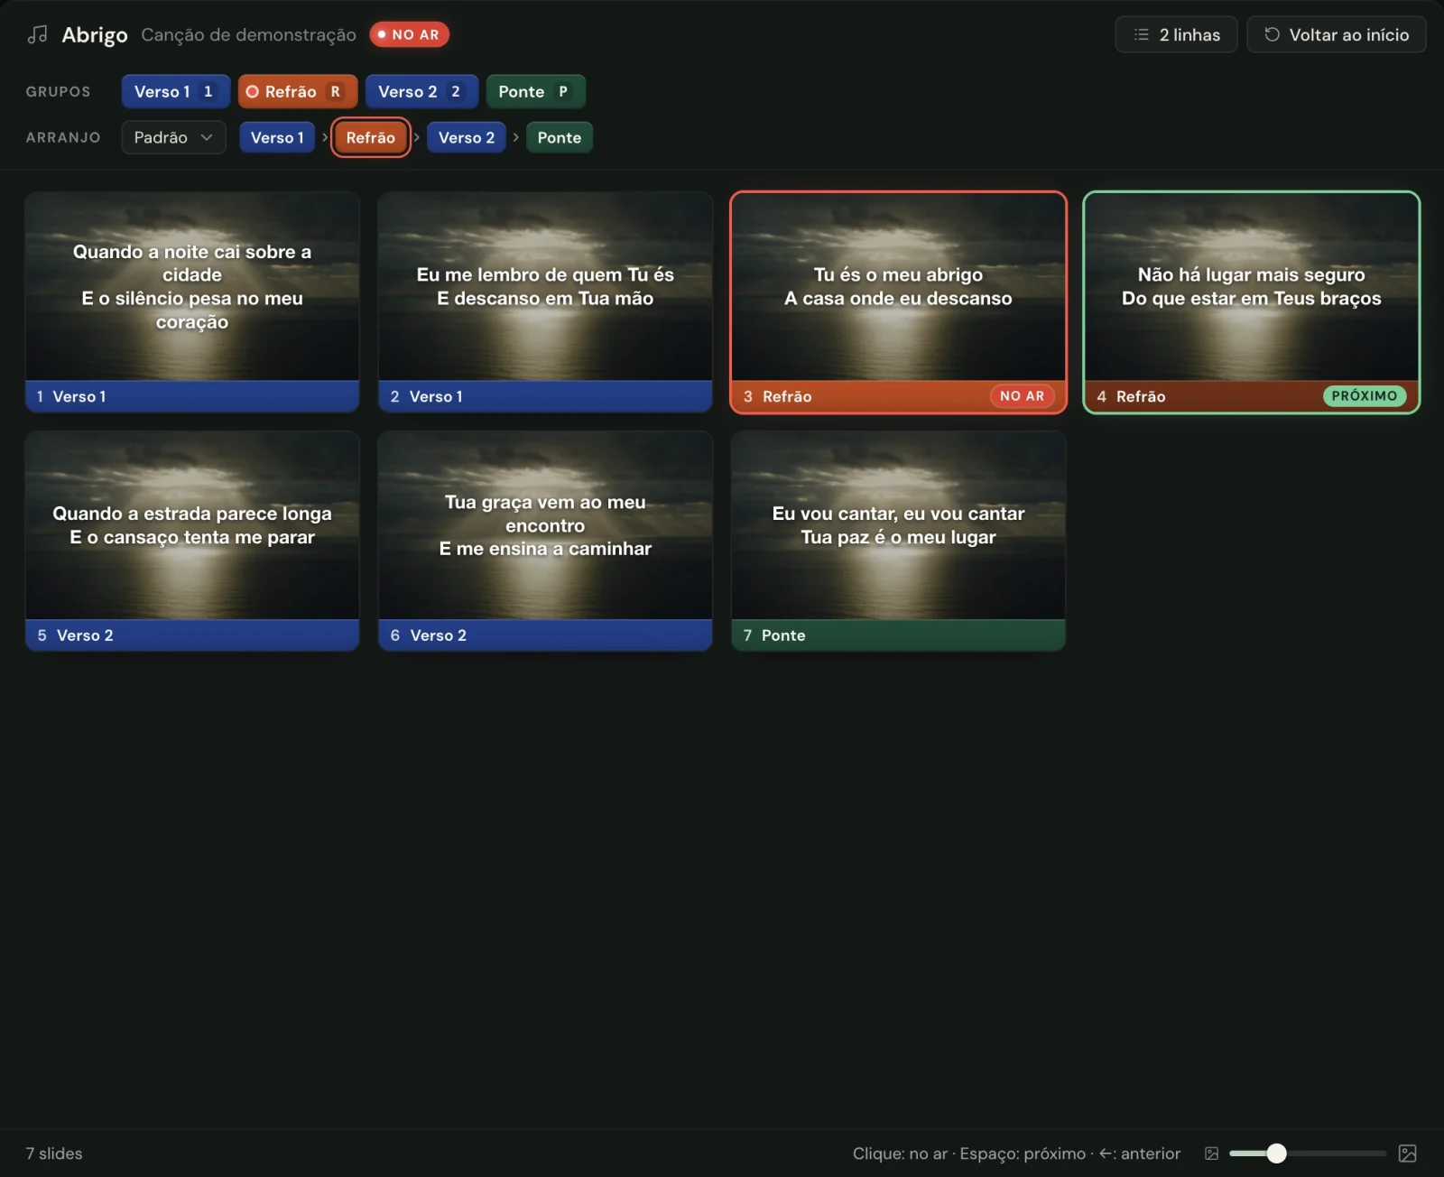
Task: Select the Verso 1 group chip
Action: 176,91
